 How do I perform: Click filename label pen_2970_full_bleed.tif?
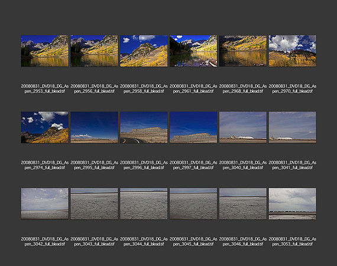[293, 91]
